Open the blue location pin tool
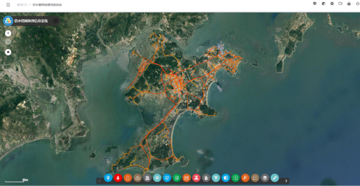360x186 pixels. coord(108,178)
